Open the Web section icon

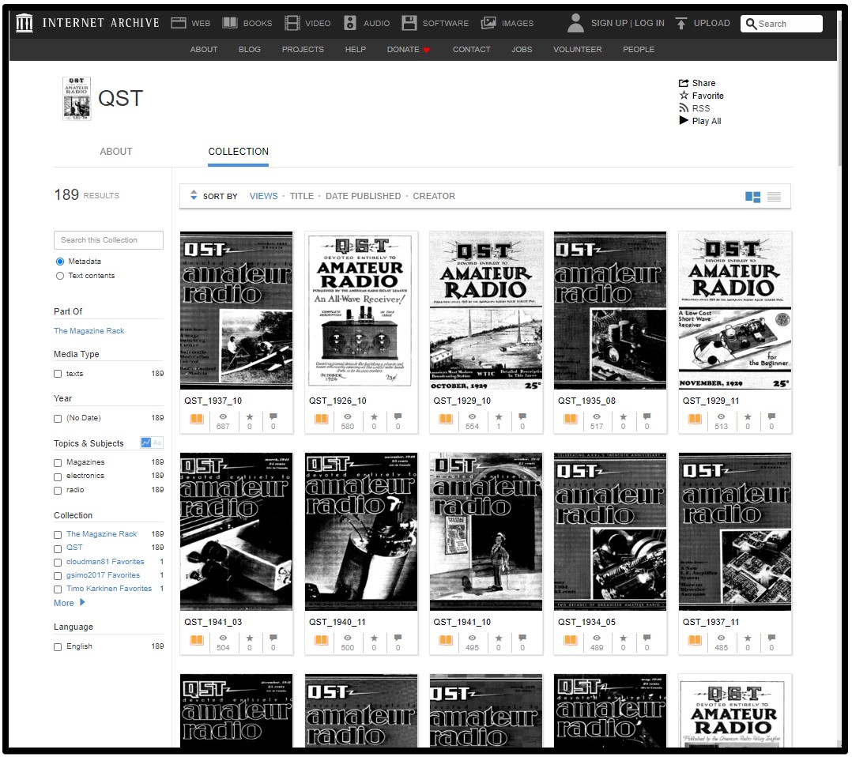pyautogui.click(x=179, y=23)
